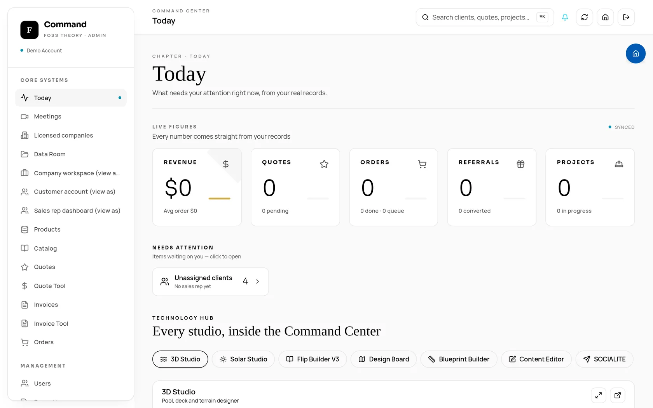Open Sales rep dashboard (view as)
Viewport: 653px width, 408px height.
coord(71,211)
